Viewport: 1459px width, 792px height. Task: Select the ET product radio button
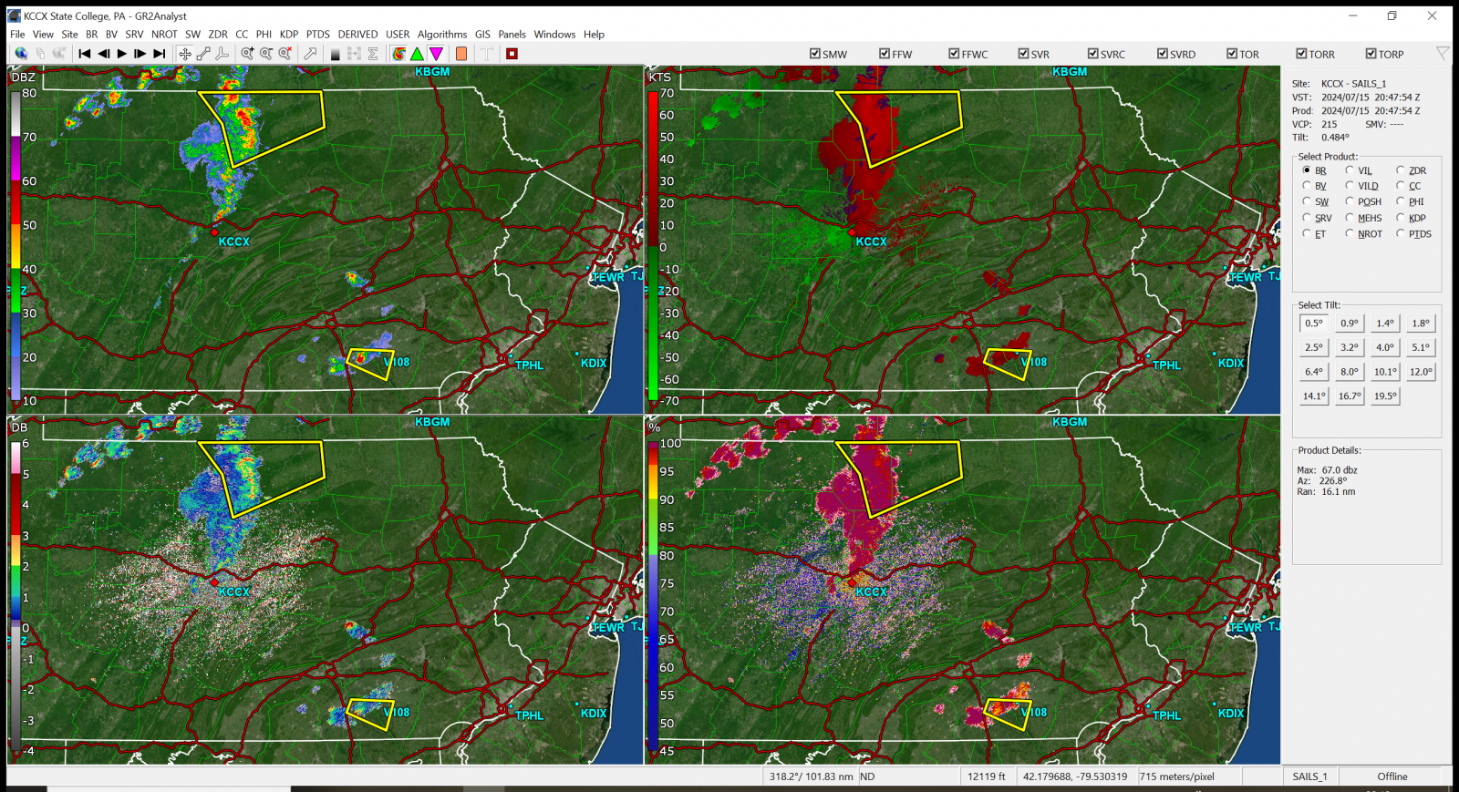pyautogui.click(x=1307, y=233)
